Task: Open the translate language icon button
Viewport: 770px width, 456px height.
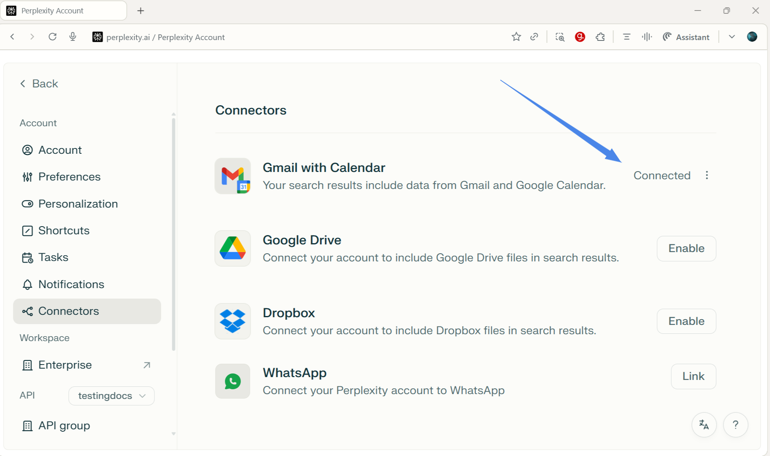Action: pos(704,424)
